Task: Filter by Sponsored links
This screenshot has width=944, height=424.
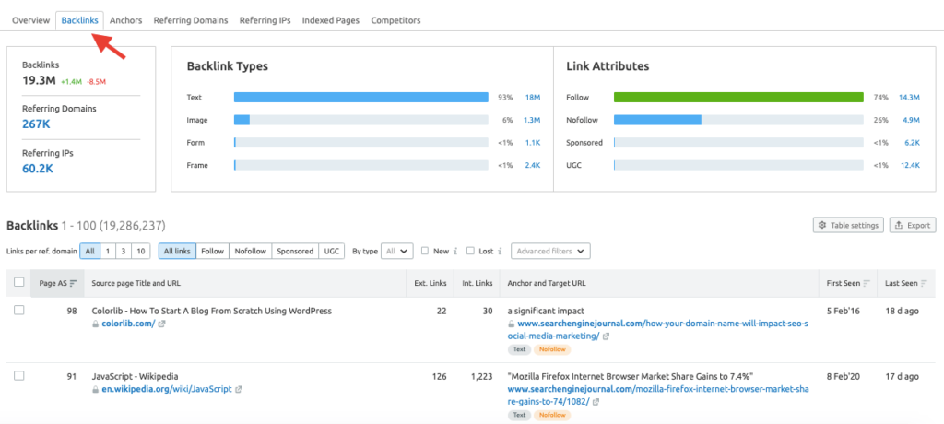Action: click(295, 251)
